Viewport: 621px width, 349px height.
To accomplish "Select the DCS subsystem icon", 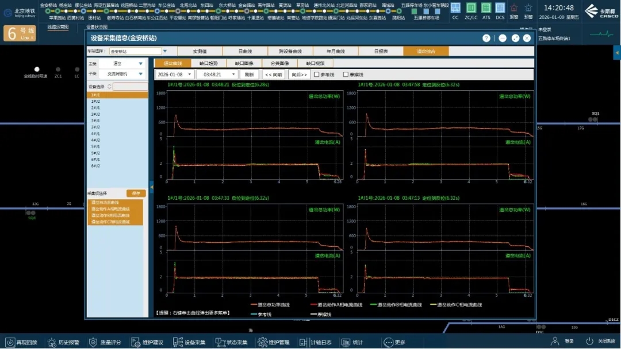I will coord(500,8).
